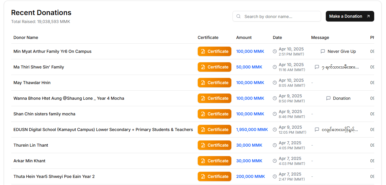Click the Certificate column header
The width and height of the screenshot is (386, 185).
pyautogui.click(x=208, y=37)
